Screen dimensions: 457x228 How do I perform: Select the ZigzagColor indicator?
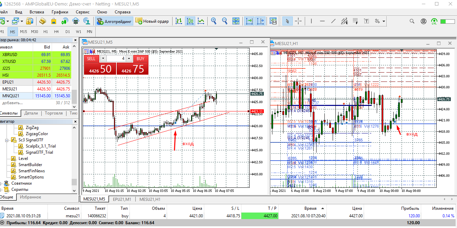(37, 134)
